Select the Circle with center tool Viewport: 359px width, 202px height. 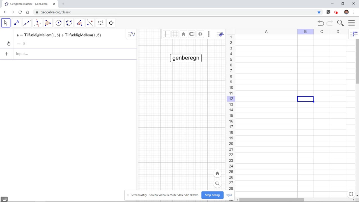pos(59,23)
